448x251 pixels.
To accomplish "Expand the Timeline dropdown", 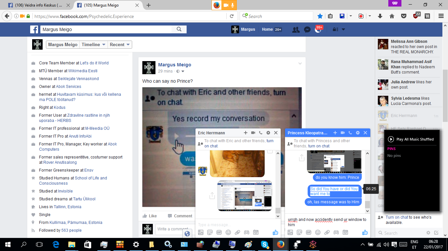I will coord(94,45).
